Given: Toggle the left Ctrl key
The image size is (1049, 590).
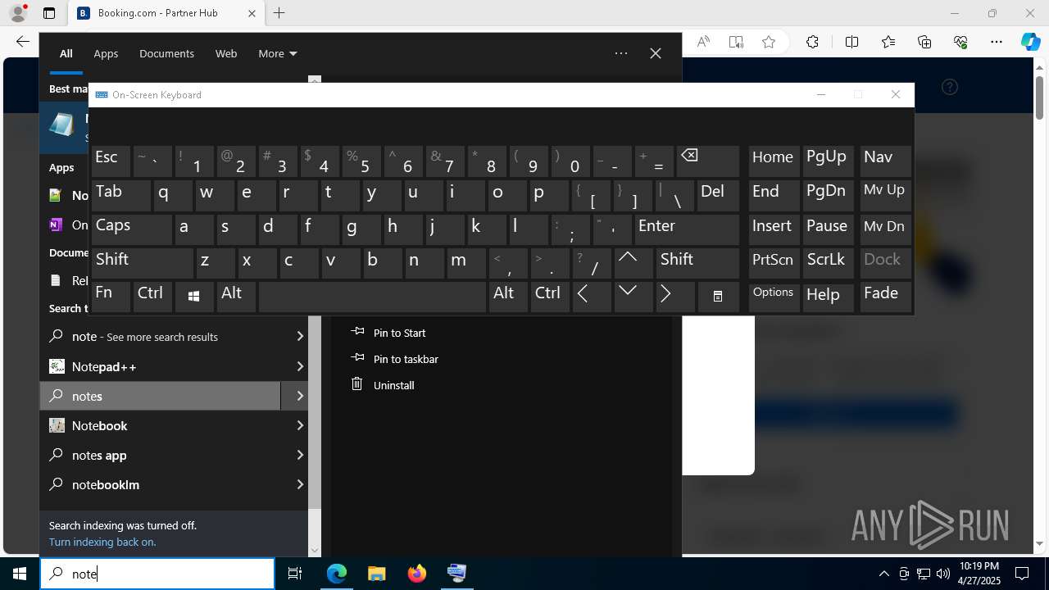Looking at the screenshot, I should (152, 297).
